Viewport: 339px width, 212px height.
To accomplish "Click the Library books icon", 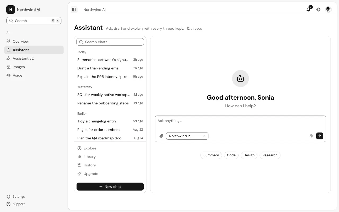I will click(79, 157).
